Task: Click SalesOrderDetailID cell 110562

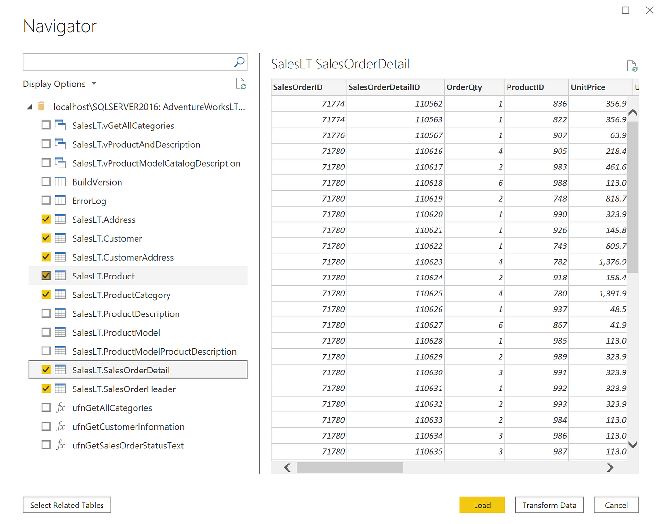Action: pos(396,104)
